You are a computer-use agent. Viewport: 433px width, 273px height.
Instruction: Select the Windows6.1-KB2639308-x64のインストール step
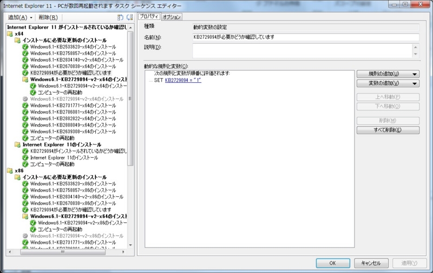(73, 131)
